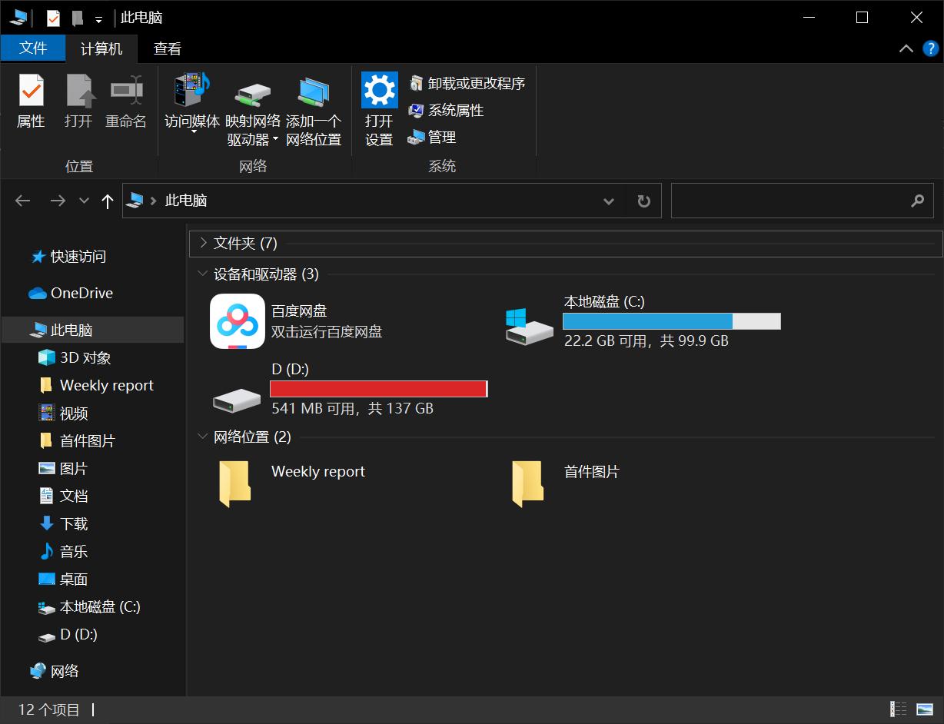The width and height of the screenshot is (944, 724).
Task: Open the 映射网络驱动器 dropdown arrow
Action: (x=276, y=139)
